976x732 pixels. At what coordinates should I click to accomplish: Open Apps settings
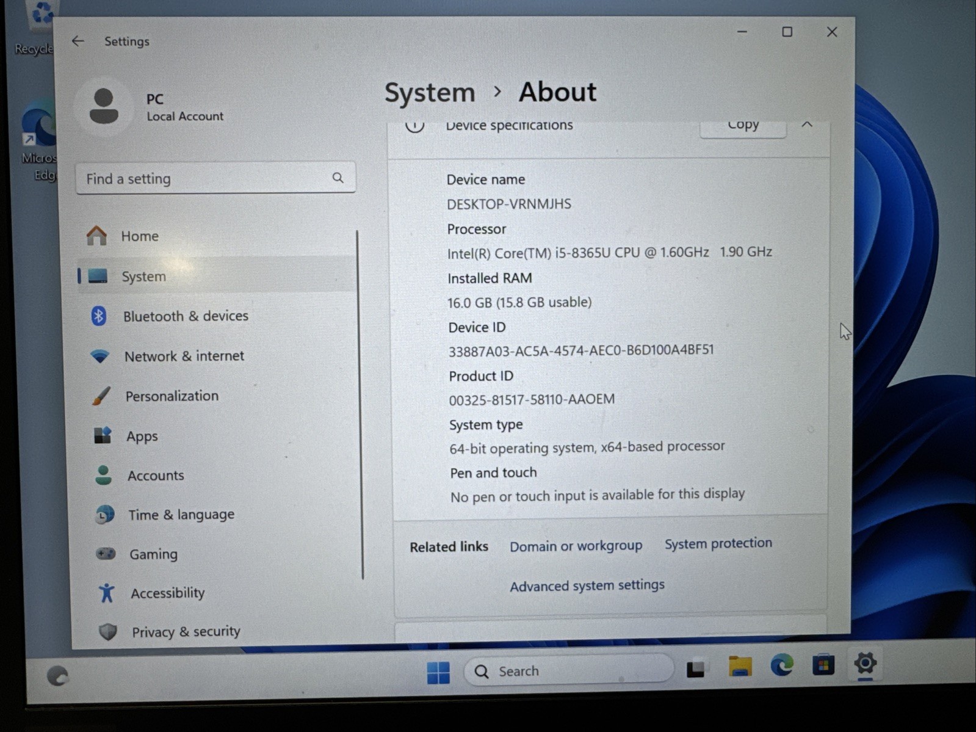(219, 436)
